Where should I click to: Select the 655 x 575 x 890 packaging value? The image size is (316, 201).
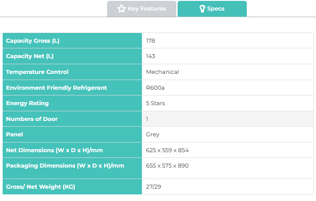click(167, 166)
